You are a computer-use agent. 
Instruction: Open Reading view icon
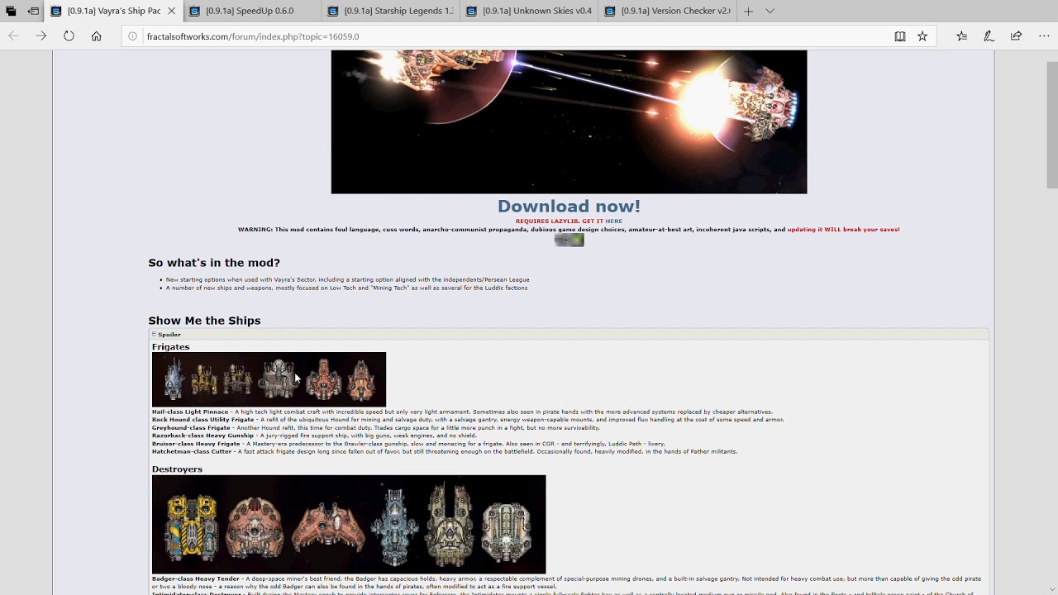coord(900,36)
